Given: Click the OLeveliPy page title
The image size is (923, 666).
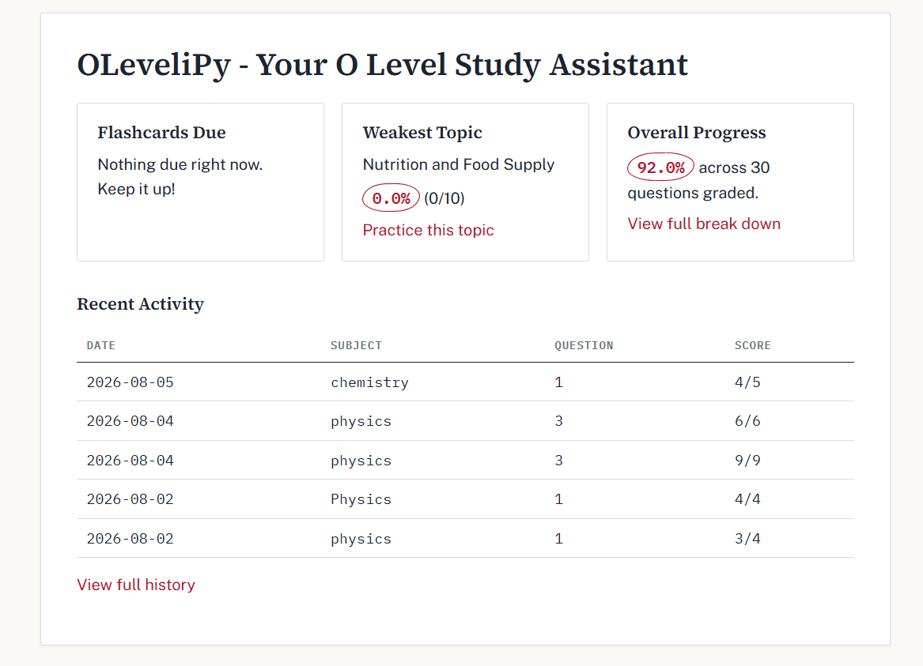Looking at the screenshot, I should pos(383,65).
